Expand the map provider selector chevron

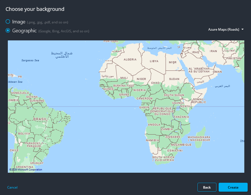(242, 29)
